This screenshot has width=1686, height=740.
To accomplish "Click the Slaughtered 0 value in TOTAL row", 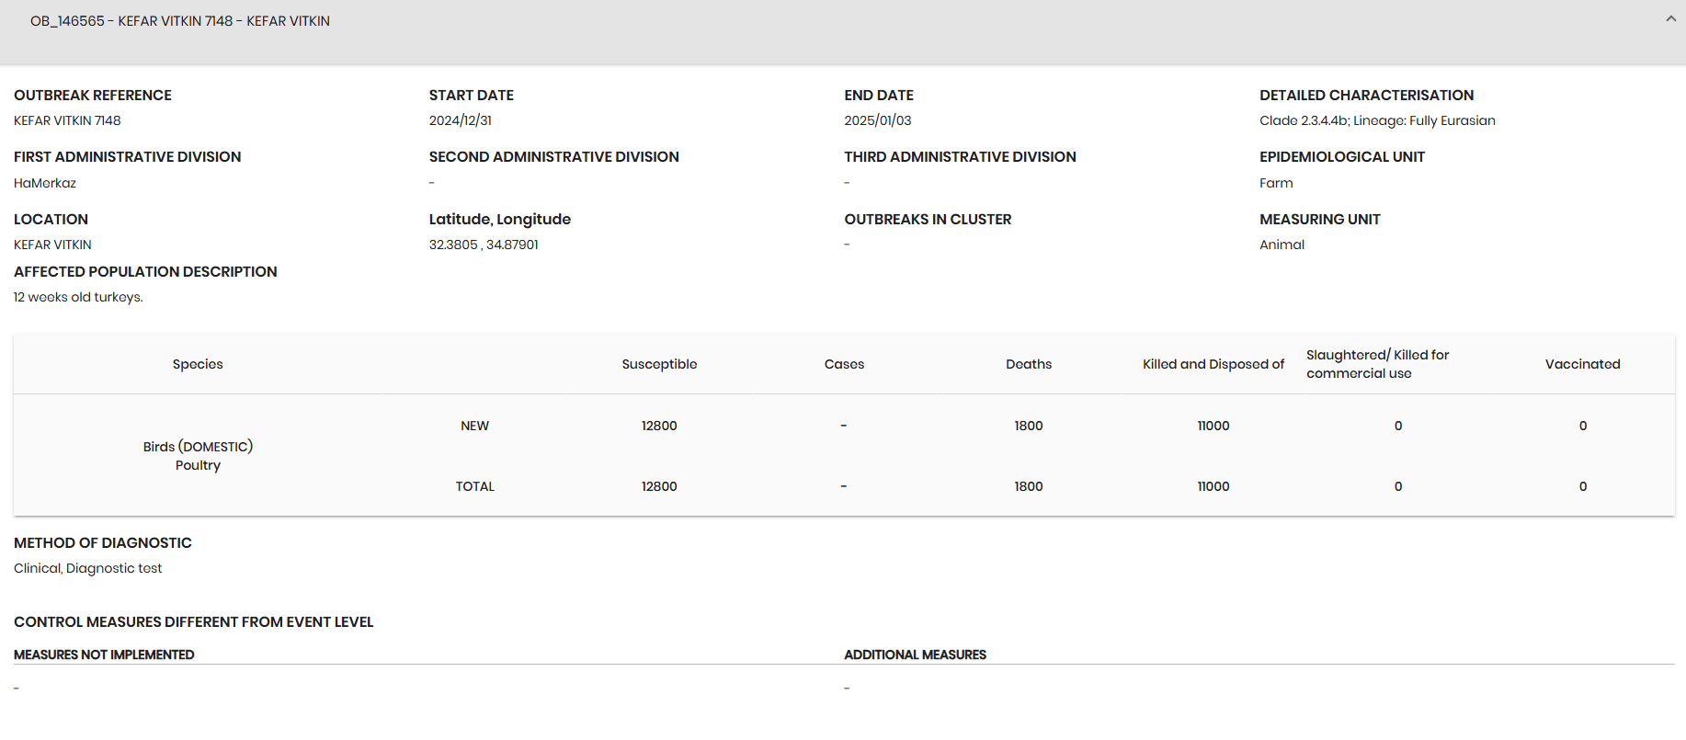I will [1398, 486].
